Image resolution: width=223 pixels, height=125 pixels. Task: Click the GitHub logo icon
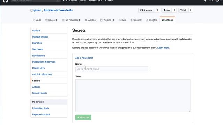click(x=6, y=1)
